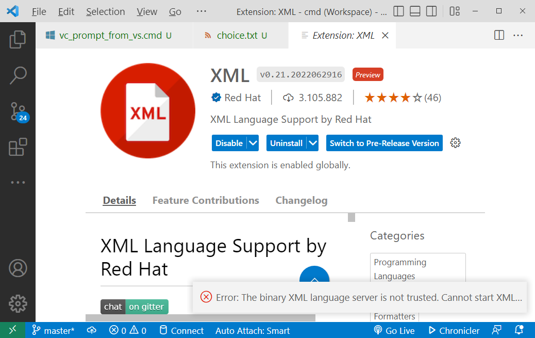Click Switch to Pre-Release Version

384,143
